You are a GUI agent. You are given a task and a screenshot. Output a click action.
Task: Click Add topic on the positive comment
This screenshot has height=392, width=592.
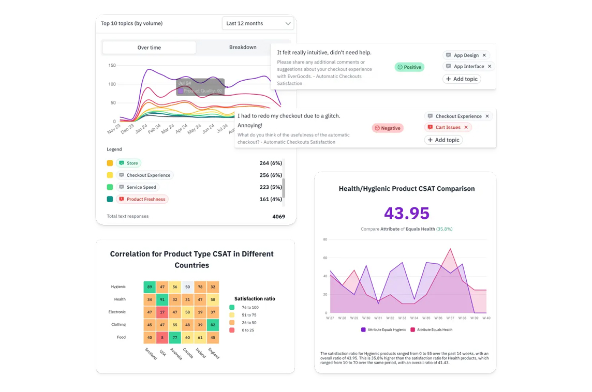(x=462, y=79)
